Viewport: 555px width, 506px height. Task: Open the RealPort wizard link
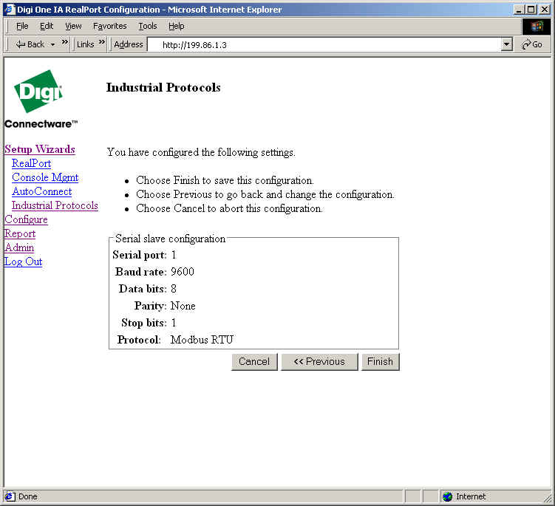pyautogui.click(x=32, y=163)
